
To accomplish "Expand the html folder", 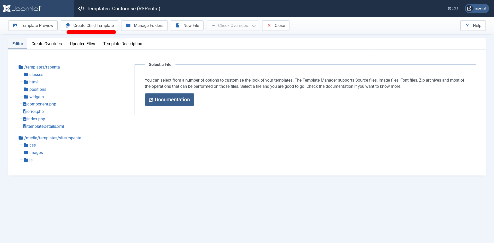I will 33,82.
